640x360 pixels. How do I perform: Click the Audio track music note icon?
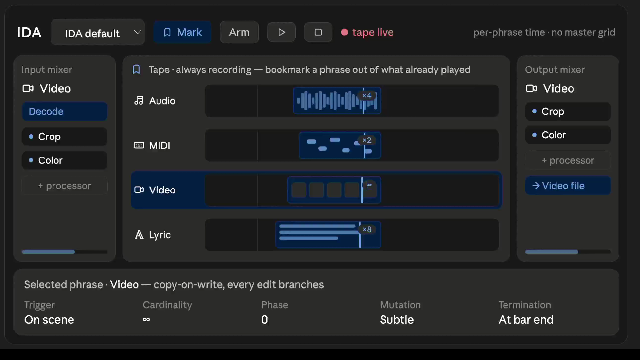[x=139, y=101]
